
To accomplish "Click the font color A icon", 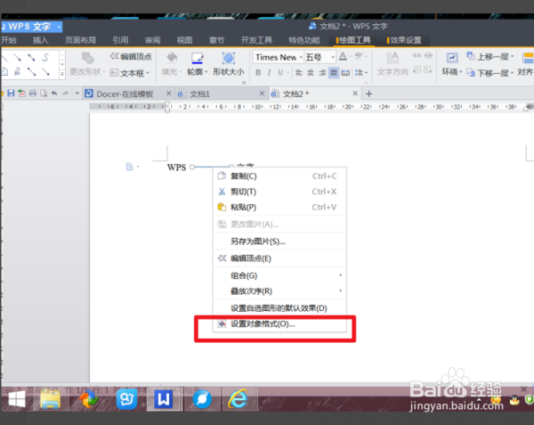I will [343, 56].
